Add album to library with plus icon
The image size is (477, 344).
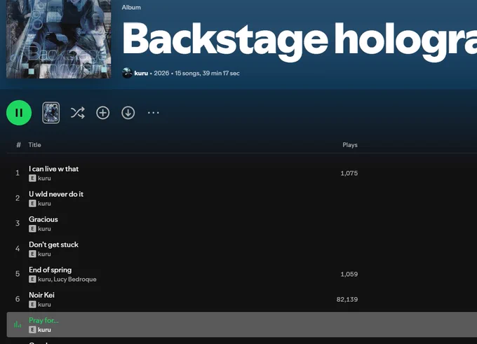(x=103, y=113)
